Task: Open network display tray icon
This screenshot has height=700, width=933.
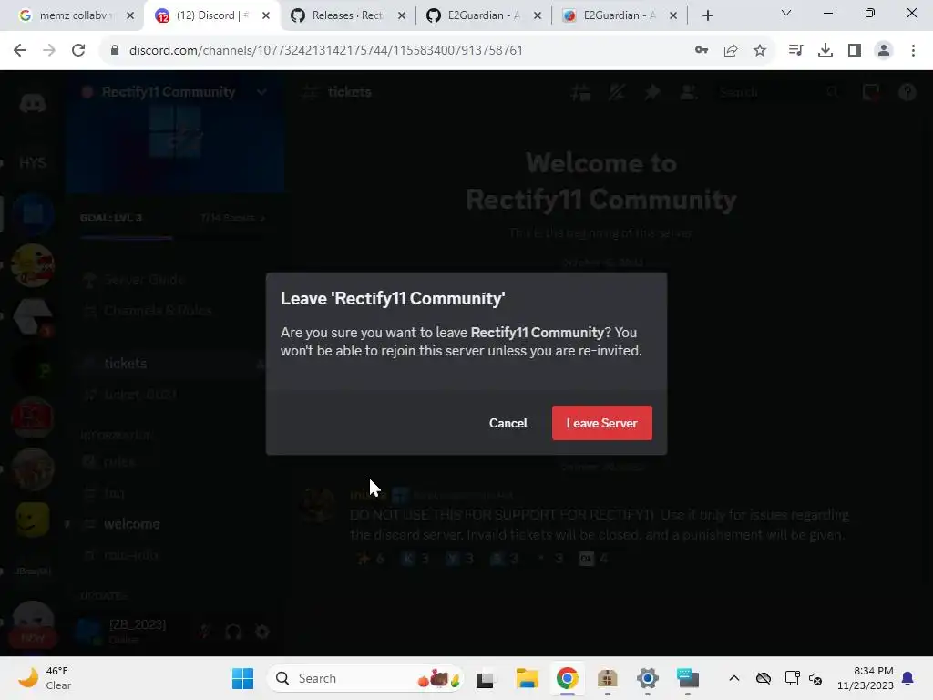Action: click(x=792, y=678)
